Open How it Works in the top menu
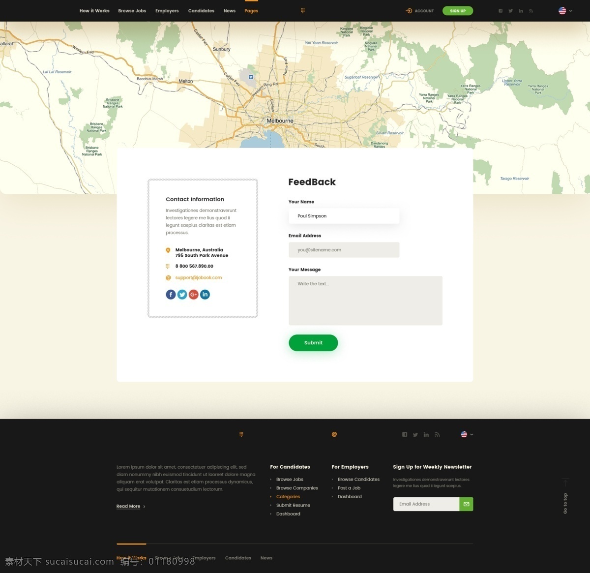 pyautogui.click(x=94, y=11)
